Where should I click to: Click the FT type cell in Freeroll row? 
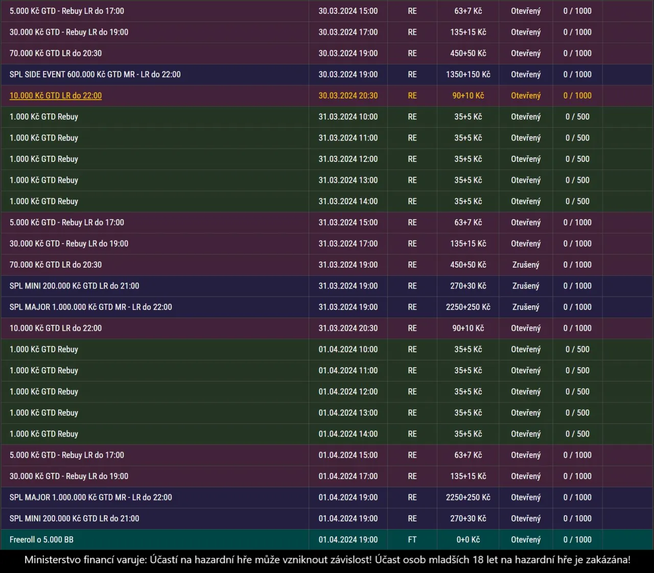coord(412,540)
